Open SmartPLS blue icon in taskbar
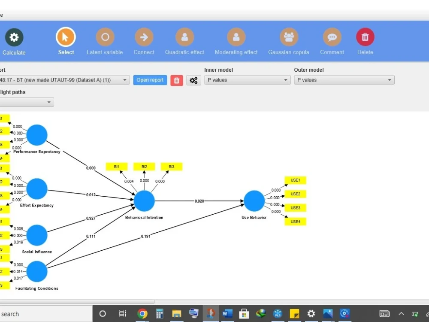The height and width of the screenshot is (322, 429). click(278, 313)
